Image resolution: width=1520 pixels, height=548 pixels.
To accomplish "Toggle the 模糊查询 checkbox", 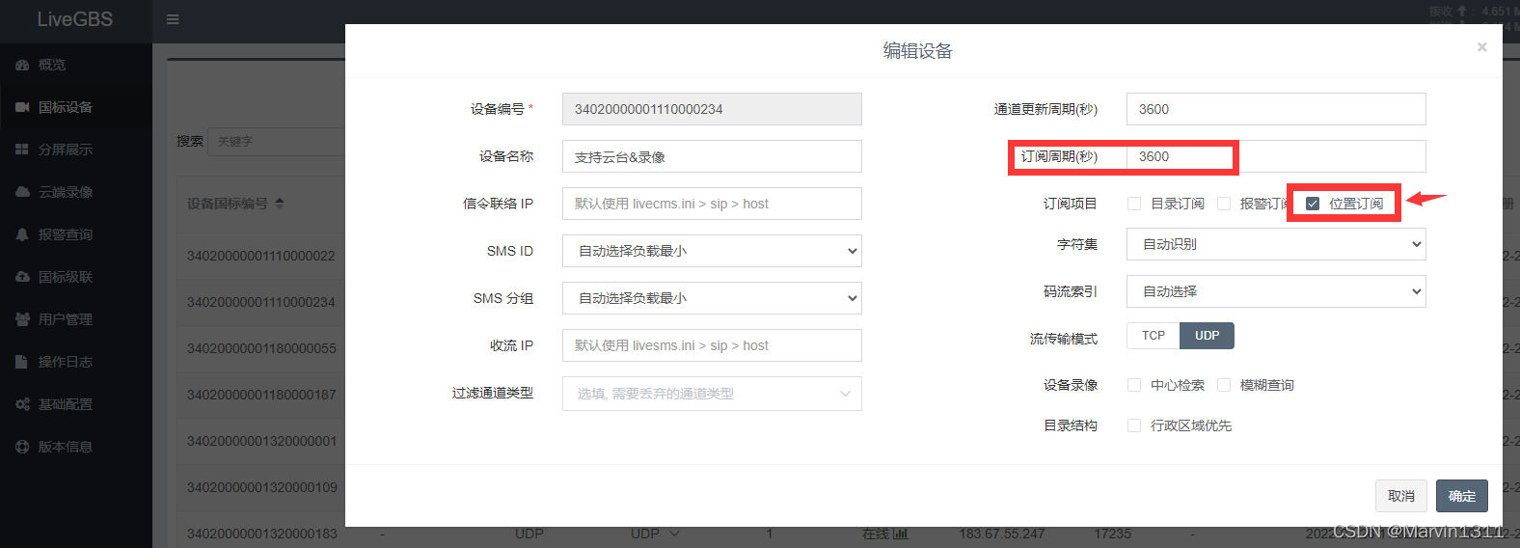I will pos(1224,385).
